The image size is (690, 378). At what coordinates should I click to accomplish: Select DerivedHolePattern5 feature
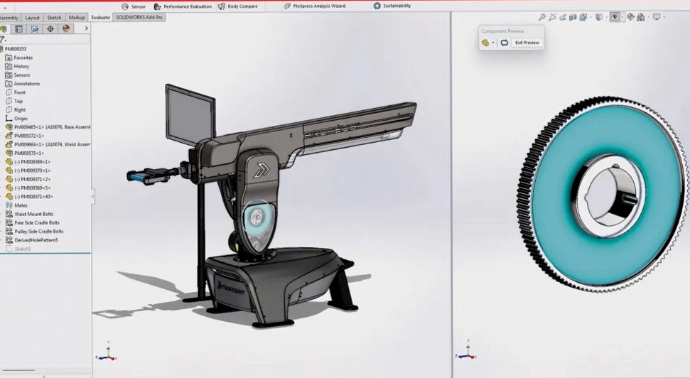click(31, 240)
